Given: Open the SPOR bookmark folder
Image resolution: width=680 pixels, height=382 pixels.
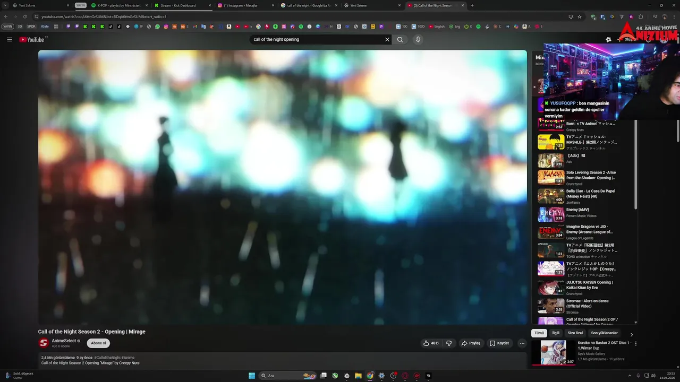Looking at the screenshot, I should [x=31, y=27].
